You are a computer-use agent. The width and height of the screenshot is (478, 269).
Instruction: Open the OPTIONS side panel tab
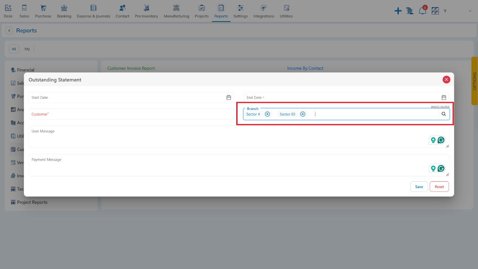[x=474, y=81]
